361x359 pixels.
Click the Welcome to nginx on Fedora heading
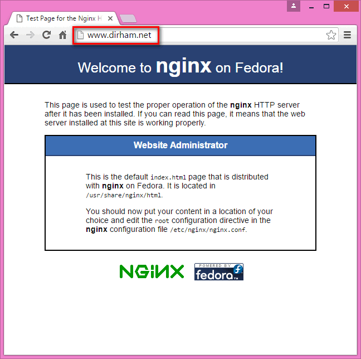180,66
